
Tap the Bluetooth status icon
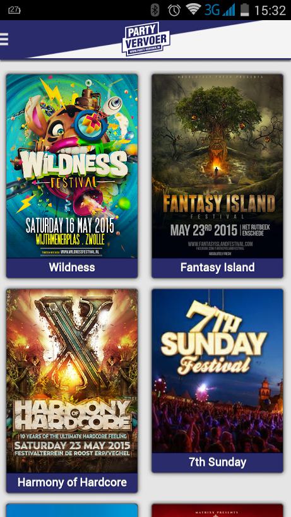[x=155, y=10]
